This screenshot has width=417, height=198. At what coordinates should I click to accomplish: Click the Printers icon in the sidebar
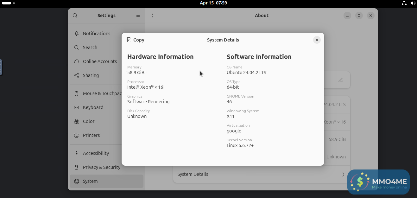(77, 135)
